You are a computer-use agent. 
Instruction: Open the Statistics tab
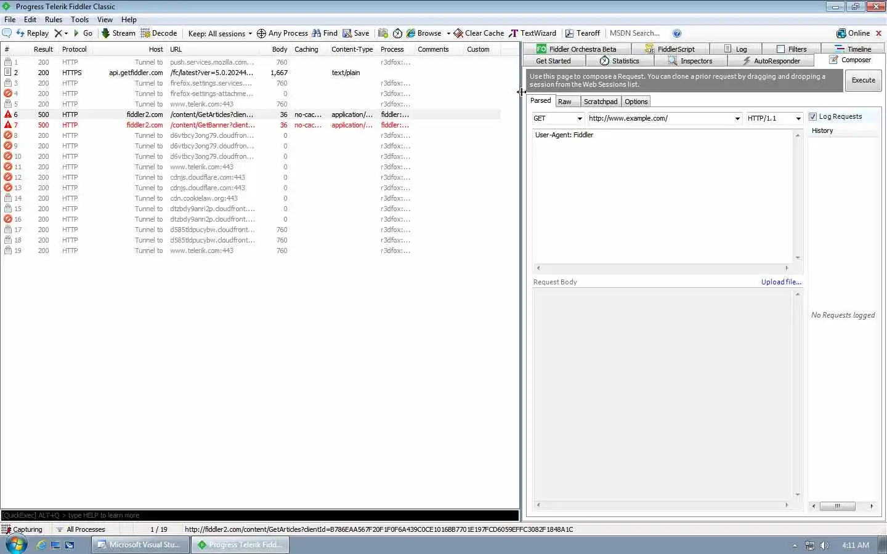click(620, 61)
